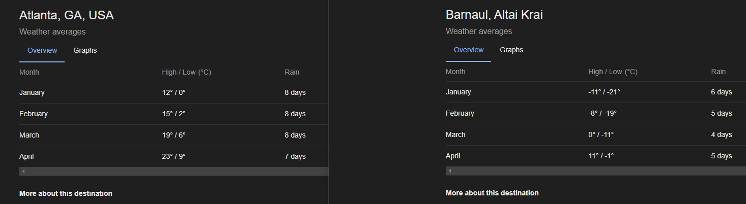
Task: Click 'More about this destination' under Barnaul
Action: coord(492,193)
